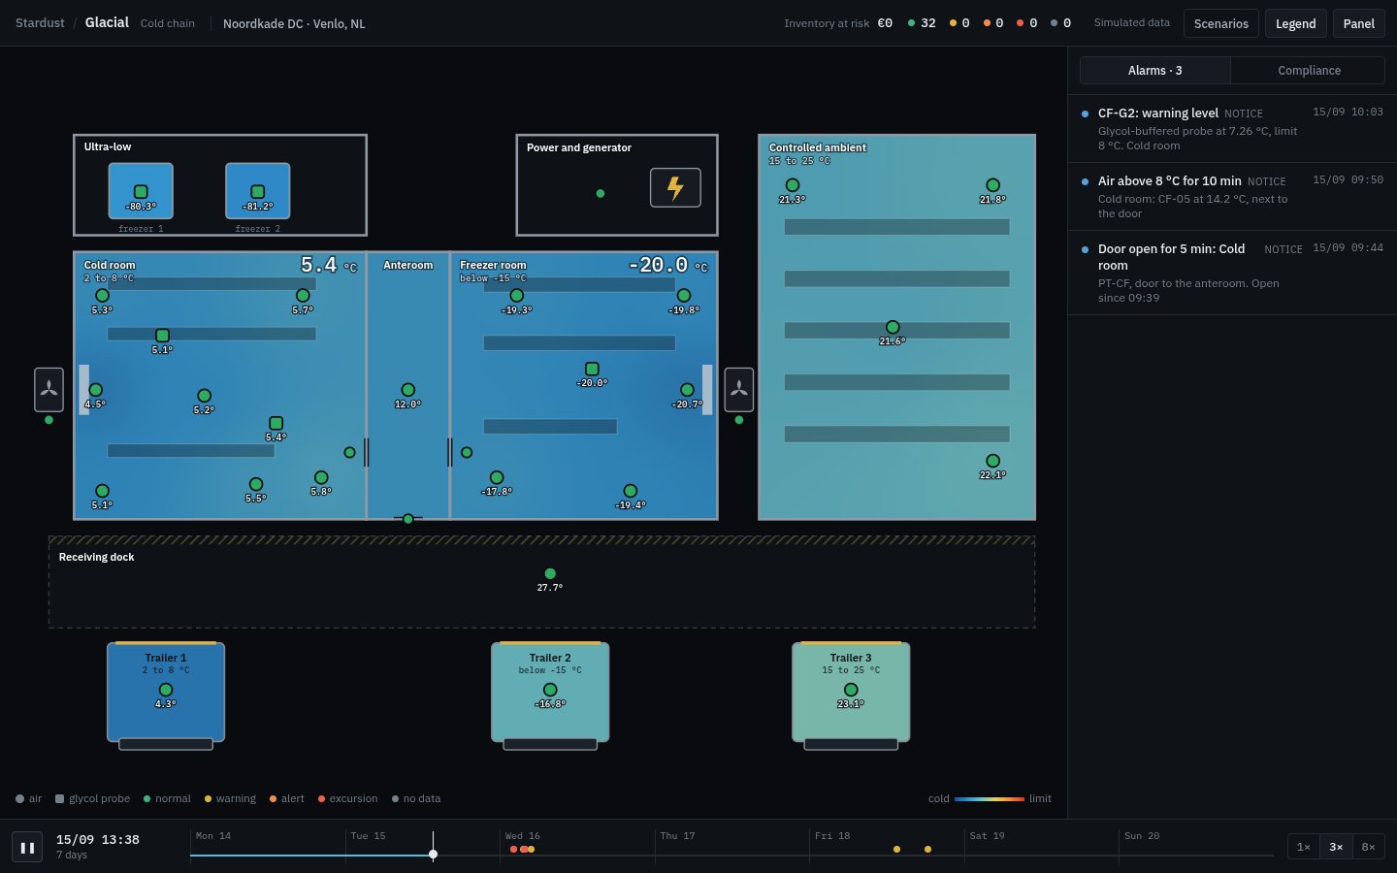Image resolution: width=1397 pixels, height=873 pixels.
Task: Select ambient sensor reading 21.3°
Action: [793, 185]
